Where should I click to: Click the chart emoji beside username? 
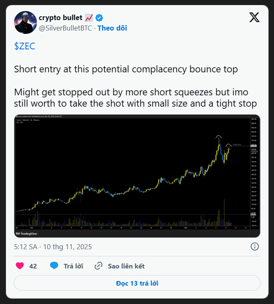coord(89,18)
